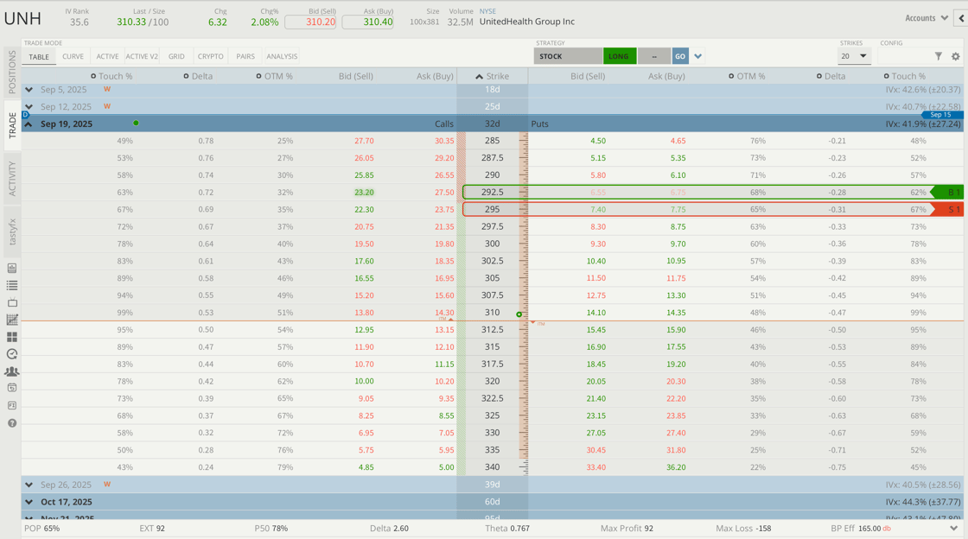Click the red S 1 sell tag on 295 row
Screen dimensions: 968x539
click(x=947, y=210)
